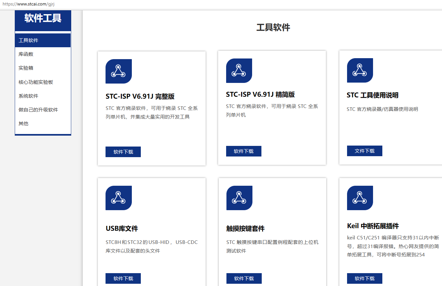Download 触摸按键套件 software
Viewport: 442px width, 286px height.
tap(244, 278)
